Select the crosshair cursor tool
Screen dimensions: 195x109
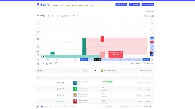click(38, 21)
